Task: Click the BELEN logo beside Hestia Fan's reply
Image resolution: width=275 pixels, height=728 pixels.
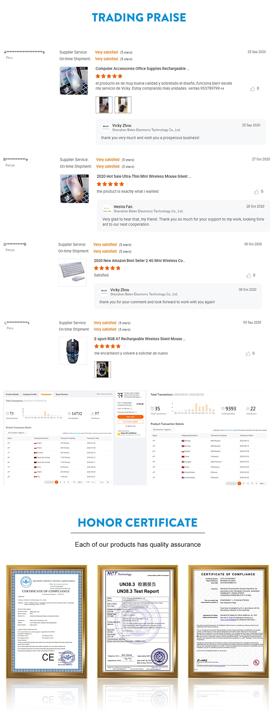Action: coord(107,209)
